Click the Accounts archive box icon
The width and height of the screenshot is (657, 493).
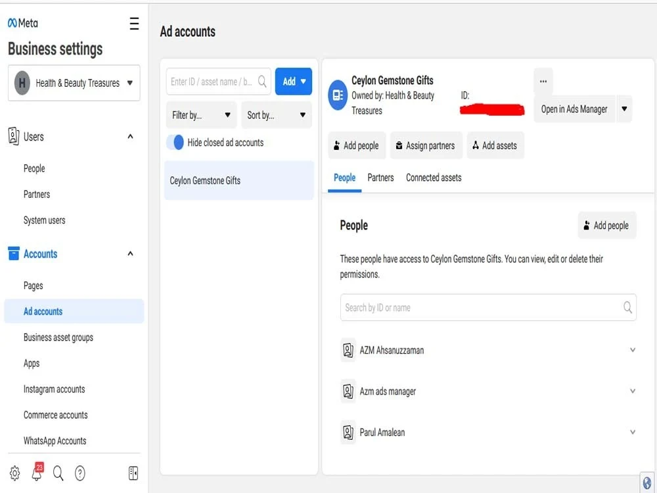point(14,253)
